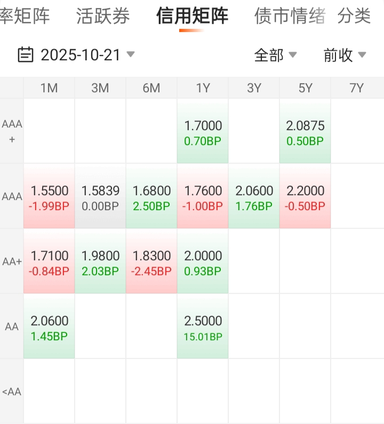This screenshot has height=424, width=384.
Task: Click the AAA 6M cell at 1.6800
Action: pos(151,198)
